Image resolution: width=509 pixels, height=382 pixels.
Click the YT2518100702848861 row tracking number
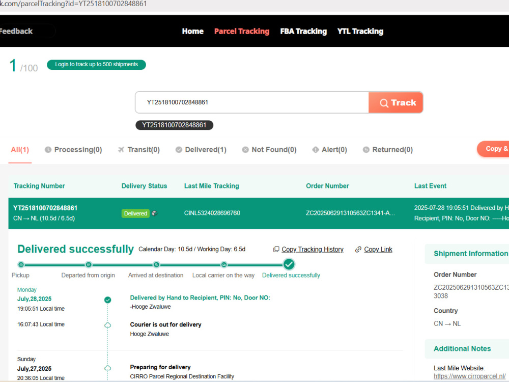pos(45,208)
